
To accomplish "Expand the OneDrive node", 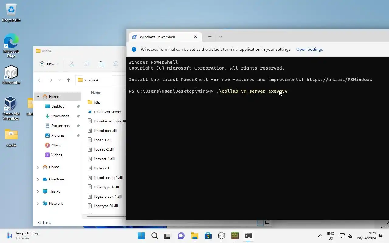I will click(x=38, y=179).
